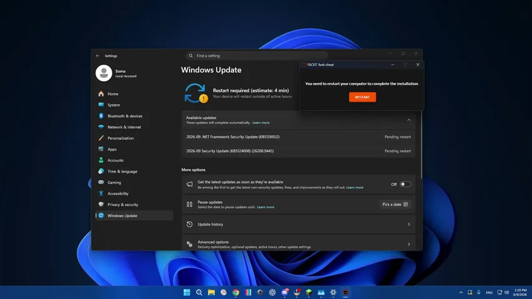Viewport: 532px width, 299px height.
Task: Open Accessibility settings
Action: coord(134,194)
